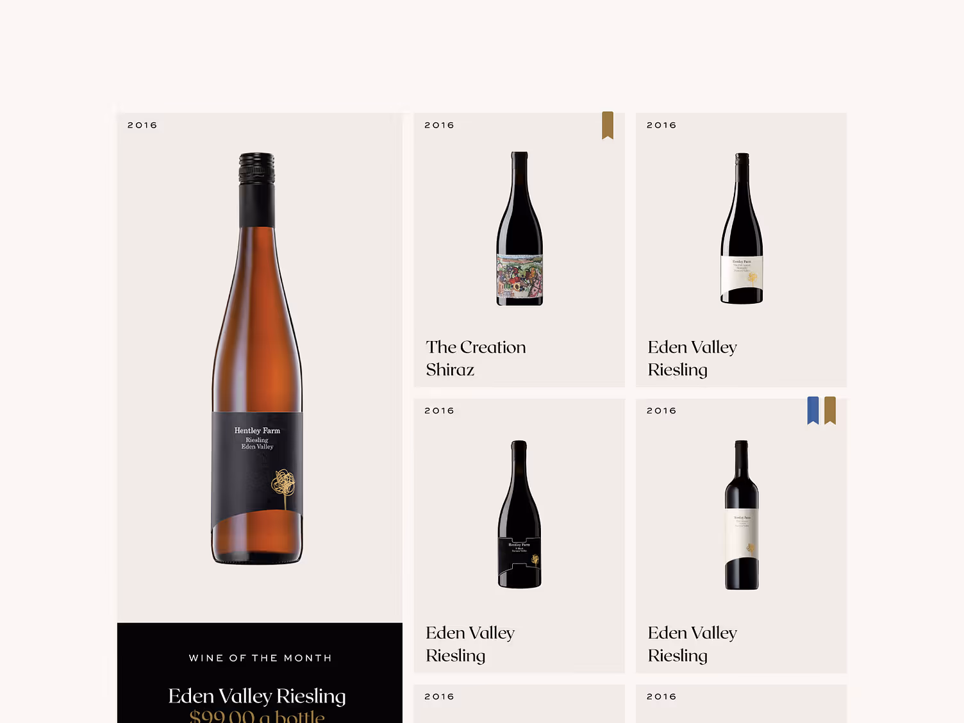Image resolution: width=964 pixels, height=723 pixels.
Task: Open the bottle image below the two ribbons
Action: click(742, 515)
